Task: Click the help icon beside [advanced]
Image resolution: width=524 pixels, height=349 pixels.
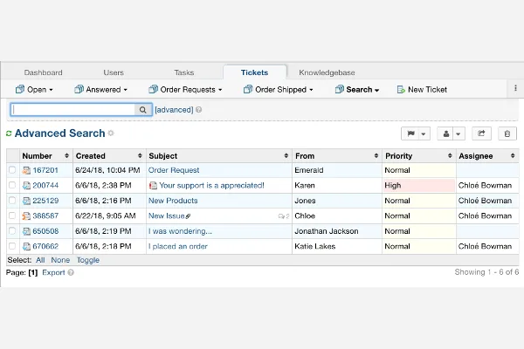Action: tap(198, 110)
